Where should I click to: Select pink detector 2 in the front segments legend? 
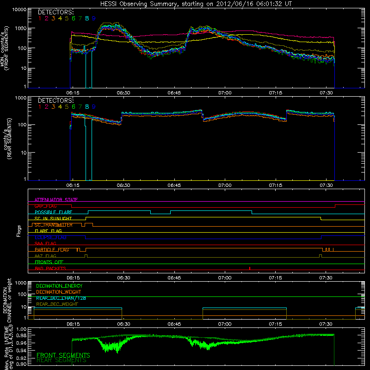click(47, 18)
